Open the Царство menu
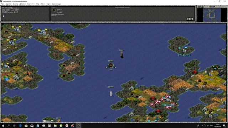The width and height of the screenshot is (228, 128). [x=9, y=4]
